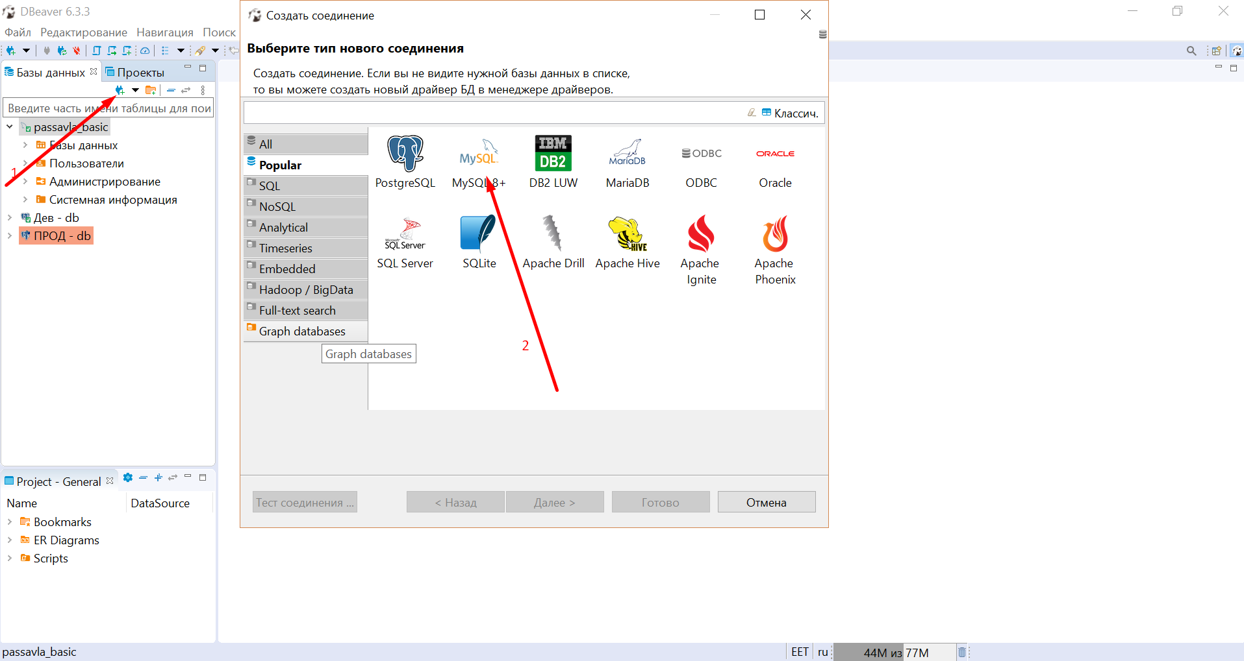The image size is (1244, 661).
Task: Click the new connection plug icon in main toolbar
Action: [x=11, y=51]
